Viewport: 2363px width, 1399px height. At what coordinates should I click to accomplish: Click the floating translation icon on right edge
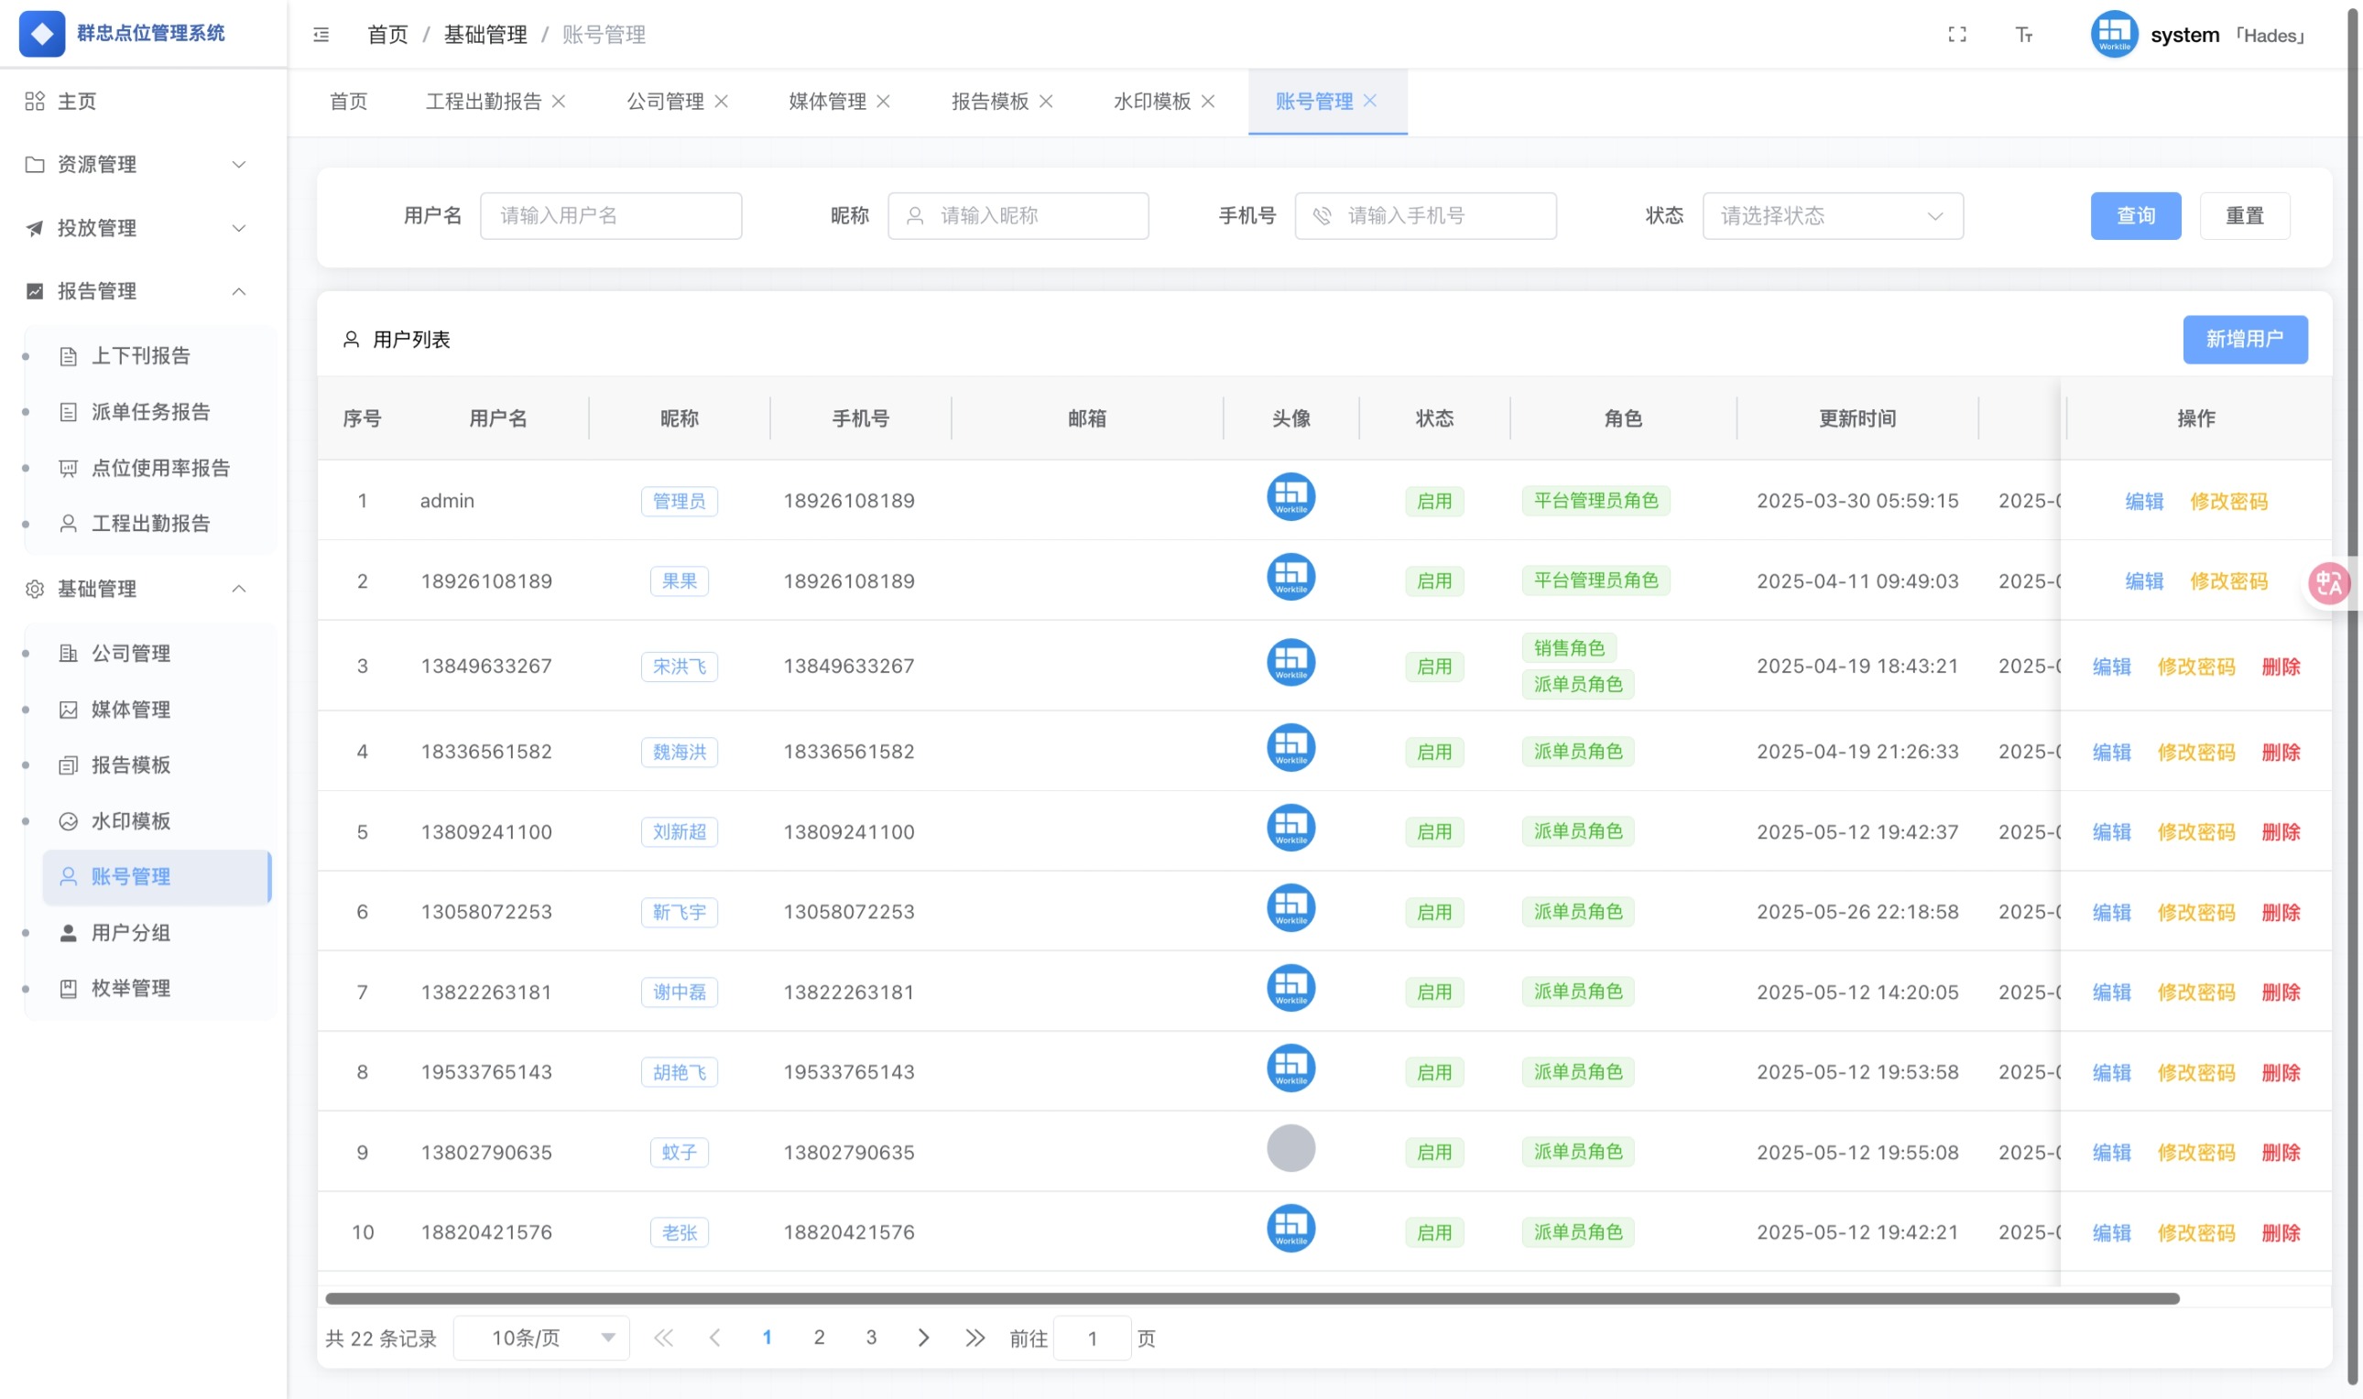2327,583
